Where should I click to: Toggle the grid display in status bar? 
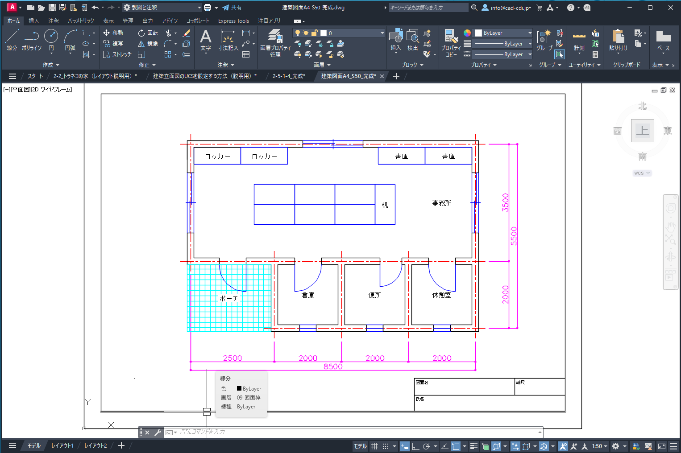375,446
